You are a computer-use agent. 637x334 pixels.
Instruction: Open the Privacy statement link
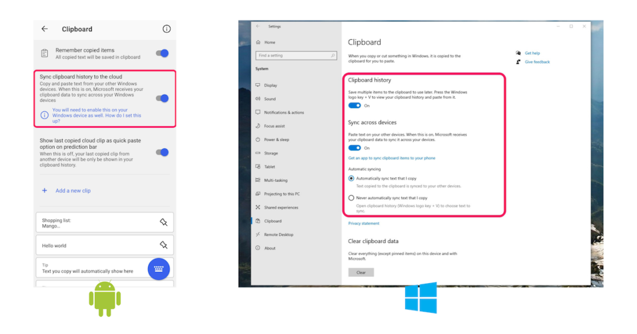tap(363, 223)
